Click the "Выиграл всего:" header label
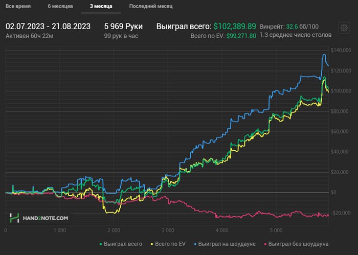This screenshot has width=358, height=255. pos(184,26)
